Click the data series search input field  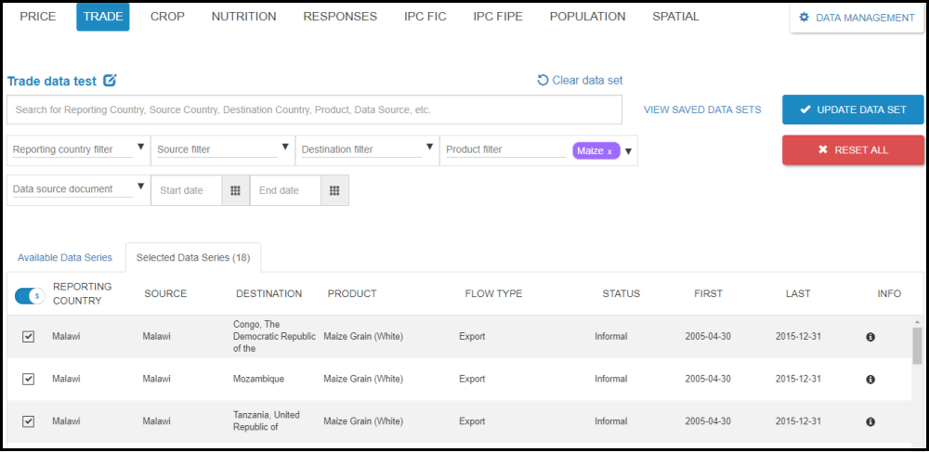[x=314, y=110]
